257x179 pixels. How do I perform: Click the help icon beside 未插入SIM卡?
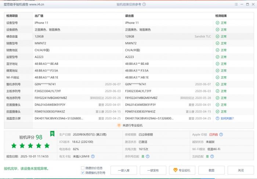[x=93, y=156]
